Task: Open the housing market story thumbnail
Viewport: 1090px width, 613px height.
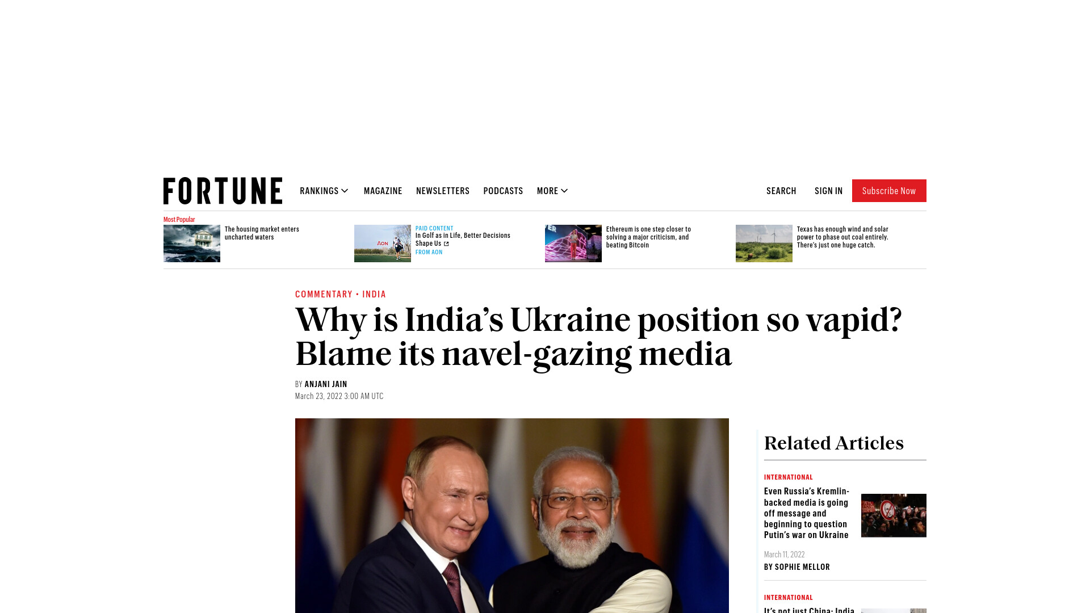Action: tap(192, 243)
